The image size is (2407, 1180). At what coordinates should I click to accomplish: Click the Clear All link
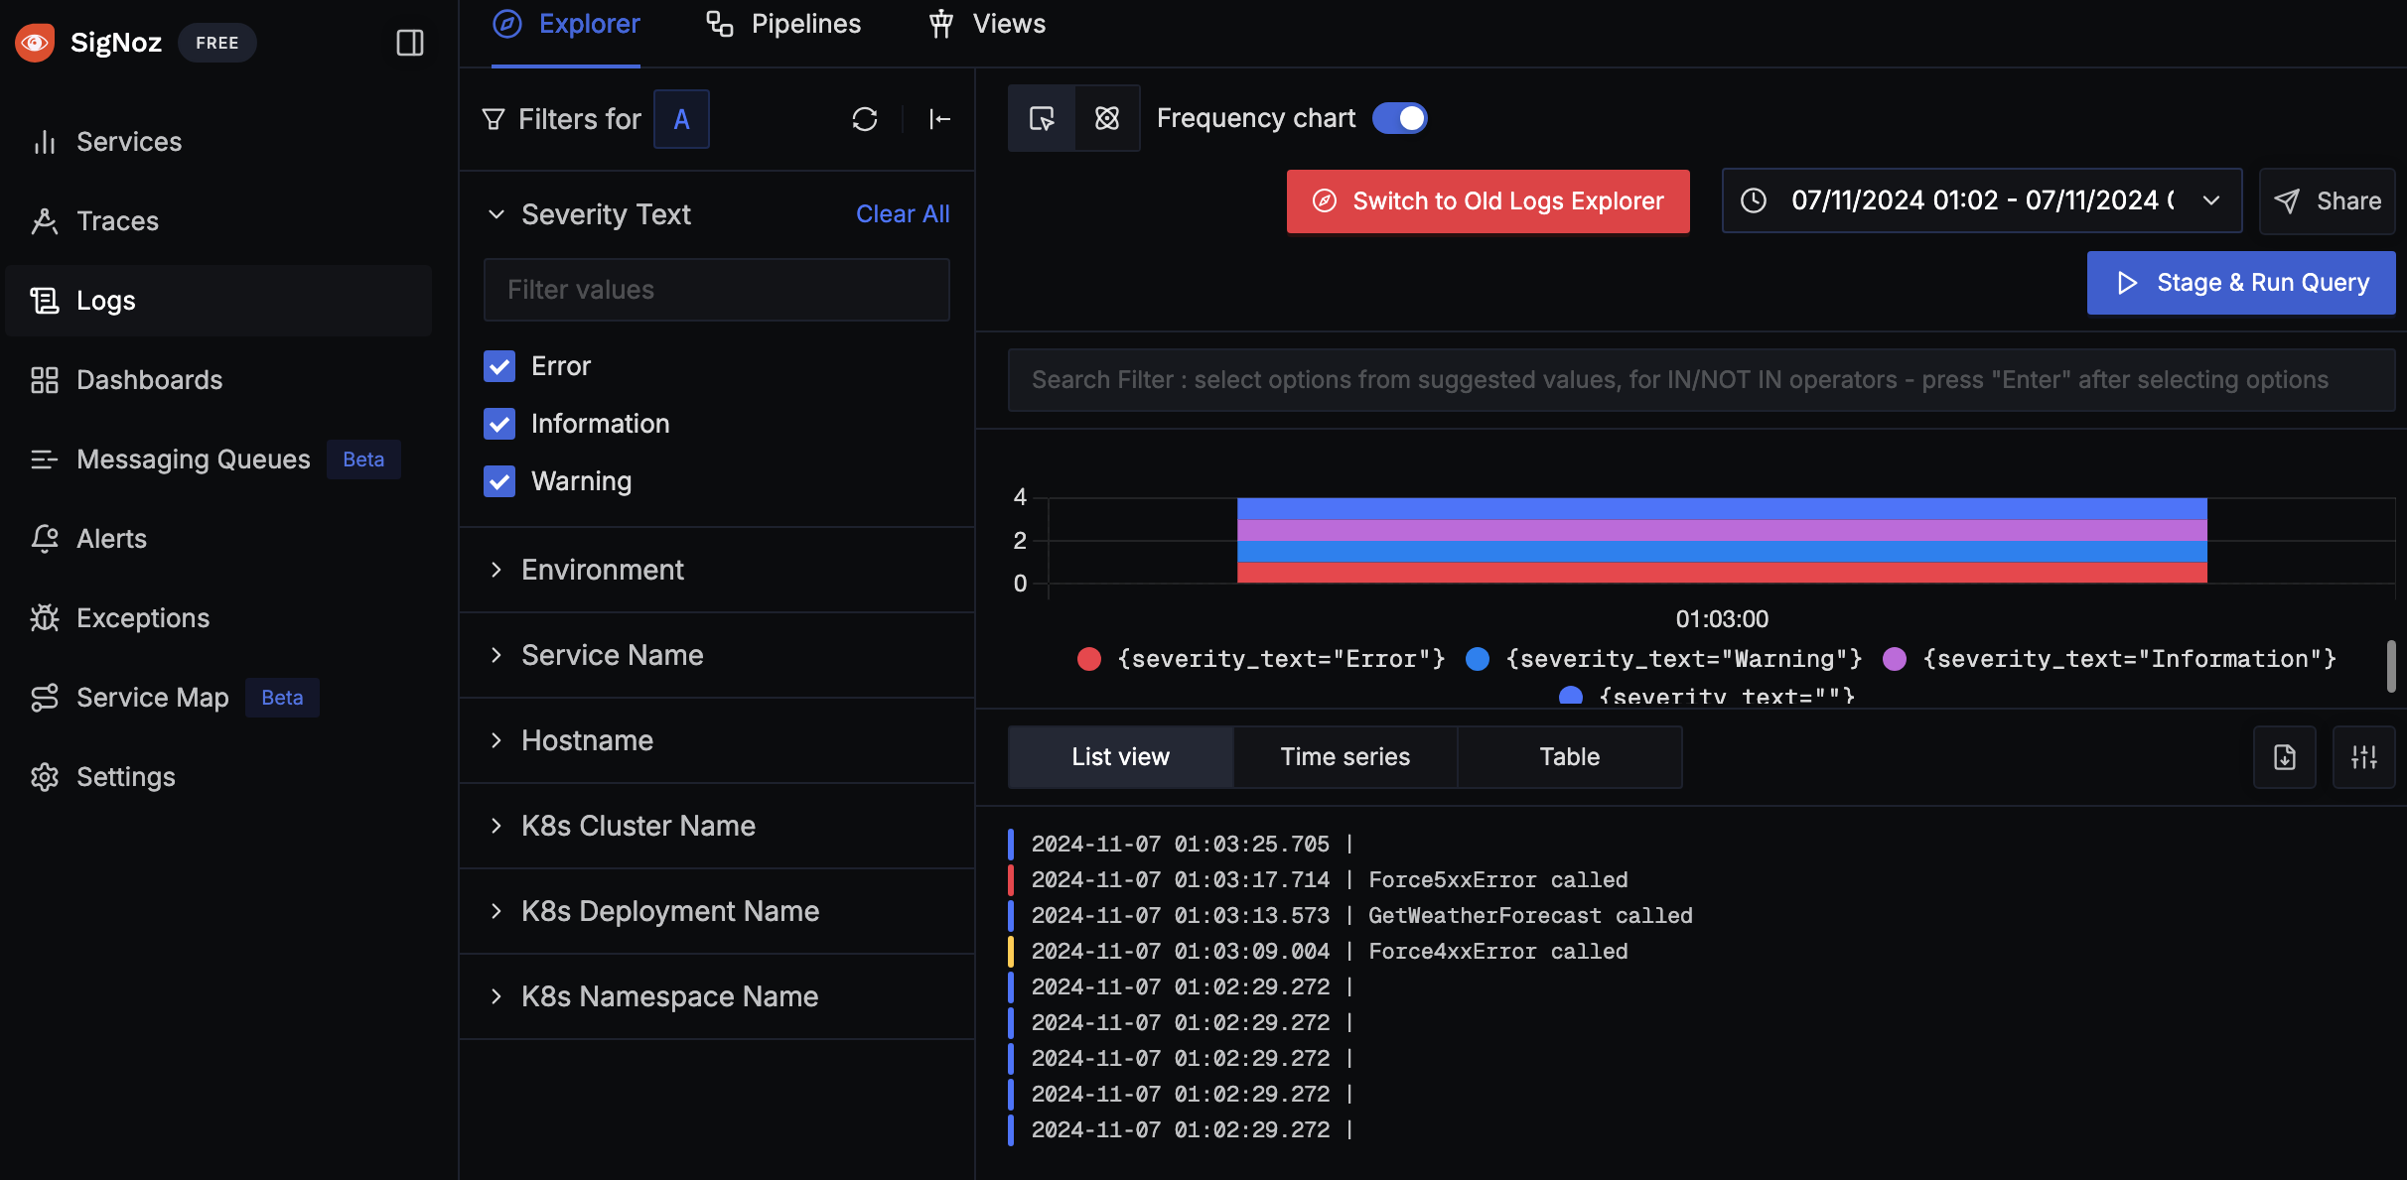902,214
